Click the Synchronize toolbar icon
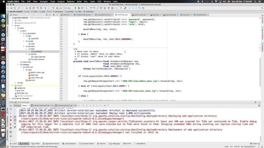 [15, 8]
